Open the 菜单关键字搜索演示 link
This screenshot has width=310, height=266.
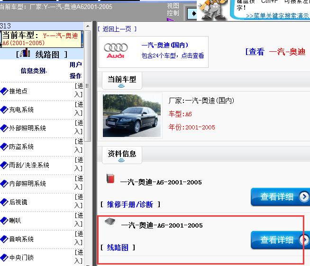coord(277,16)
